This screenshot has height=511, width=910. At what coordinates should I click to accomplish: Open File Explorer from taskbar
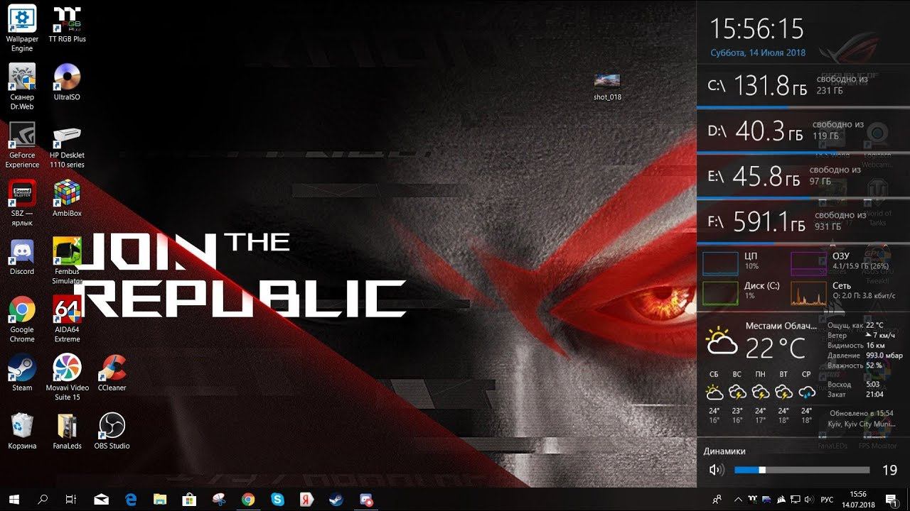point(160,499)
